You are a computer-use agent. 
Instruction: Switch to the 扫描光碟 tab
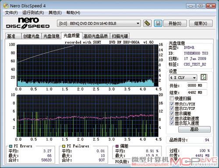[x=120, y=36]
